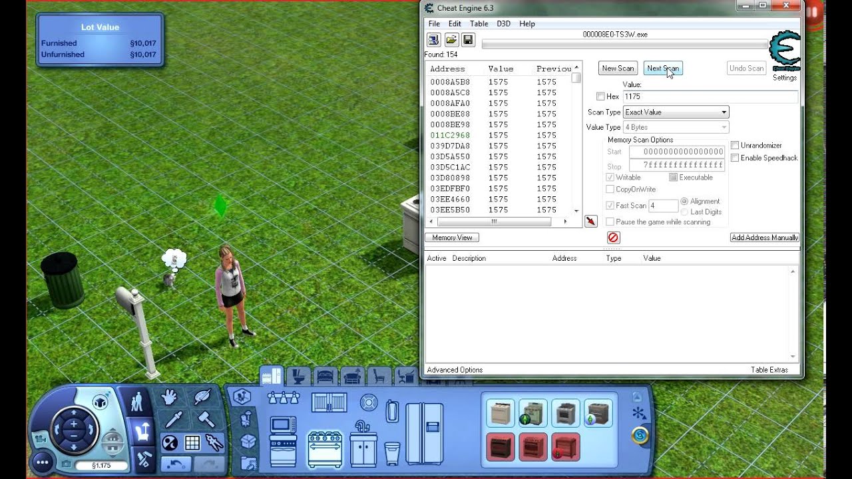Switch to Live mode sims icon

(137, 402)
